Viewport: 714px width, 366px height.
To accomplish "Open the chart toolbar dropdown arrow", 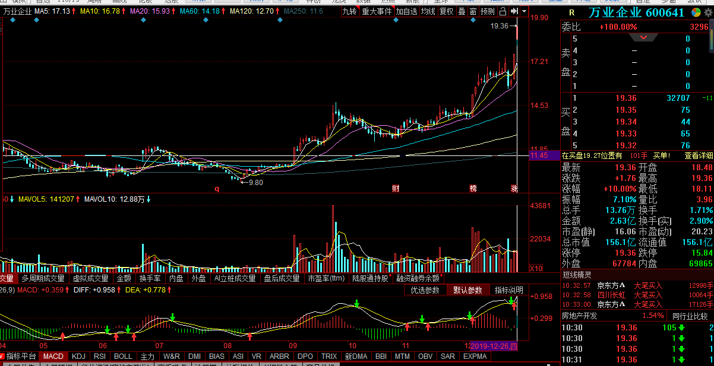I will [x=524, y=11].
